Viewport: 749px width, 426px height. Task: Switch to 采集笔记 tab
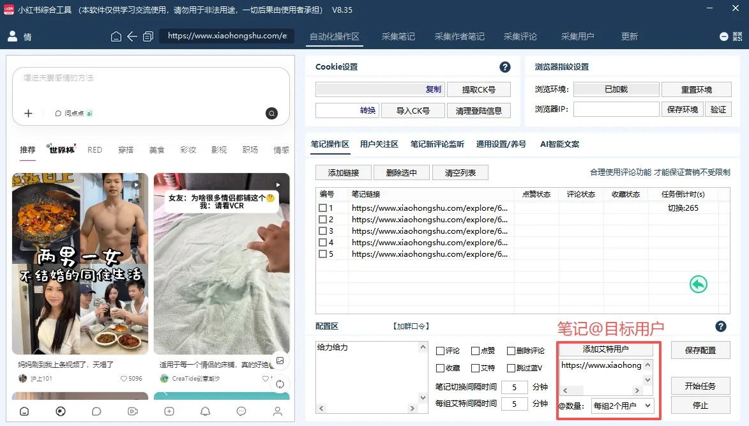[398, 37]
